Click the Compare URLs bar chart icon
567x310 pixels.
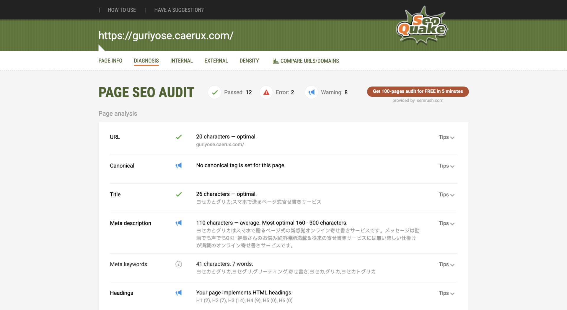tap(276, 61)
